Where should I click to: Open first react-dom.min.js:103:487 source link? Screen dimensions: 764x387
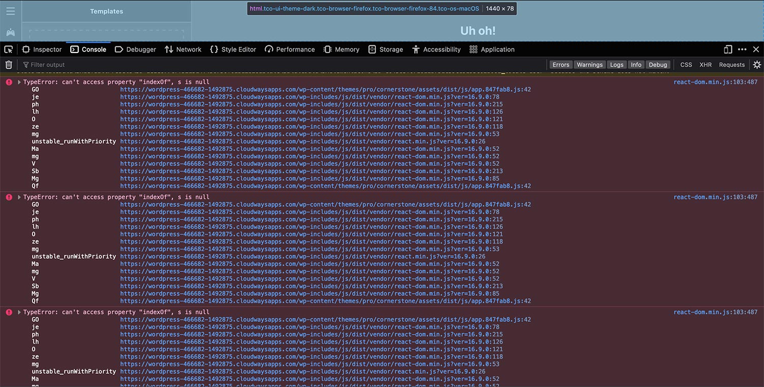coord(715,82)
